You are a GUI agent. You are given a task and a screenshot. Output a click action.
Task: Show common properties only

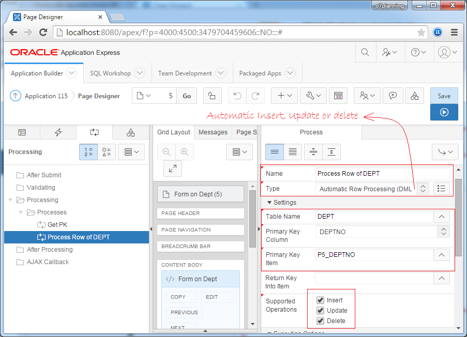pos(275,152)
